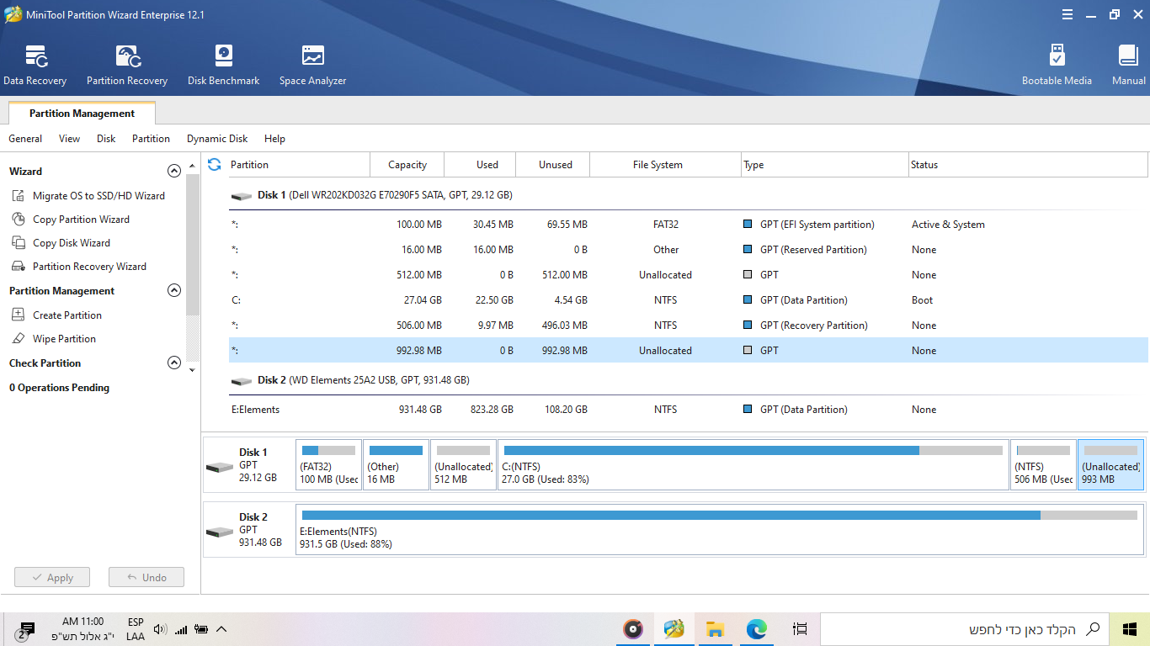The image size is (1150, 646).
Task: Select (Other) 16 MB block in disk map
Action: [x=396, y=464]
